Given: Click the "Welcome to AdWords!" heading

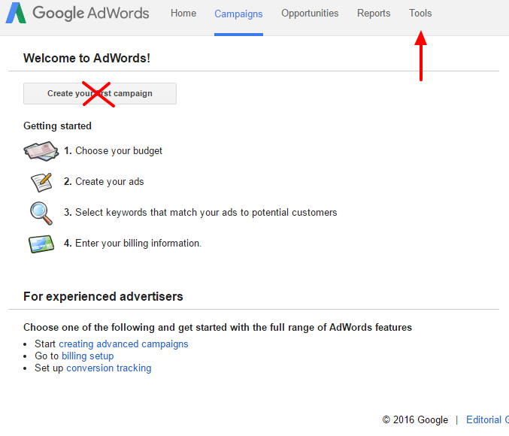Looking at the screenshot, I should click(86, 58).
